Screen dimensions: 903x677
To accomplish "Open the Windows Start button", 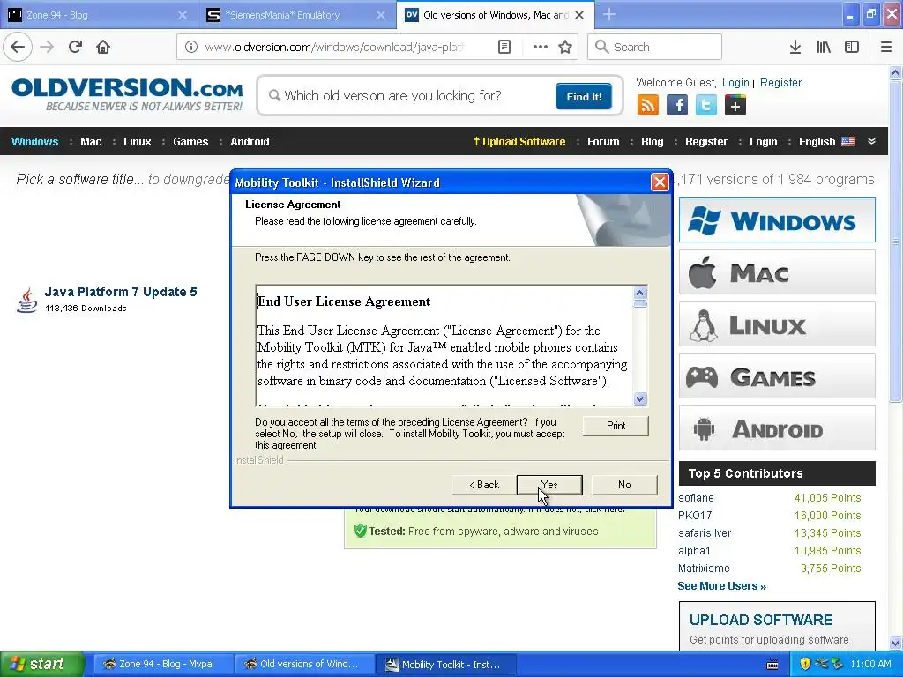I will pyautogui.click(x=42, y=664).
